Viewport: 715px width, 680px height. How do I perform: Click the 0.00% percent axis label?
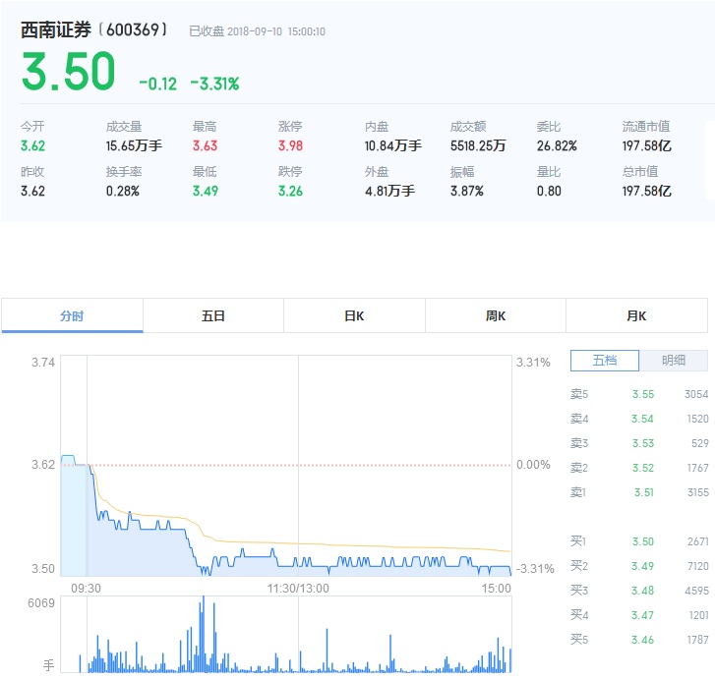pos(533,465)
